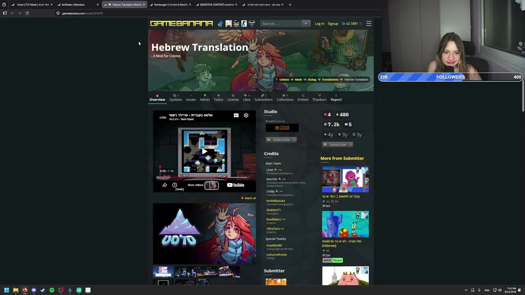Open the Likes tab
This screenshot has width=525, height=295.
pyautogui.click(x=247, y=98)
